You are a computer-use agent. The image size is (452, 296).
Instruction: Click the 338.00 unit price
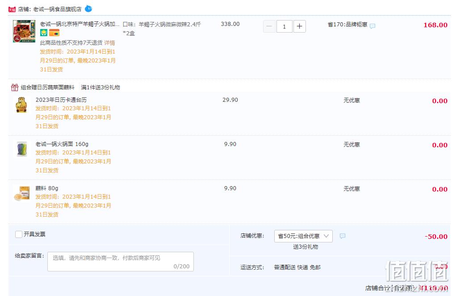pyautogui.click(x=230, y=24)
